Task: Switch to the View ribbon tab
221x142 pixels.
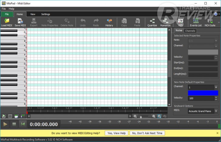Action: tap(33, 14)
